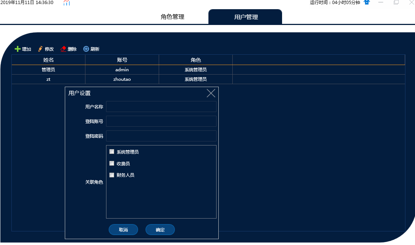Click the 运行时间 status text
The image size is (415, 245).
(x=335, y=3)
